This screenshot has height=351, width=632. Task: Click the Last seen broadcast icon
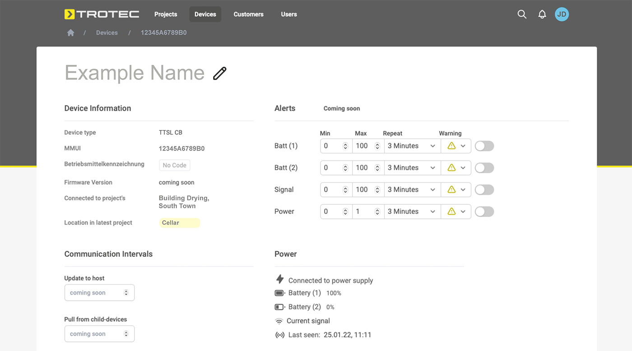(x=280, y=335)
